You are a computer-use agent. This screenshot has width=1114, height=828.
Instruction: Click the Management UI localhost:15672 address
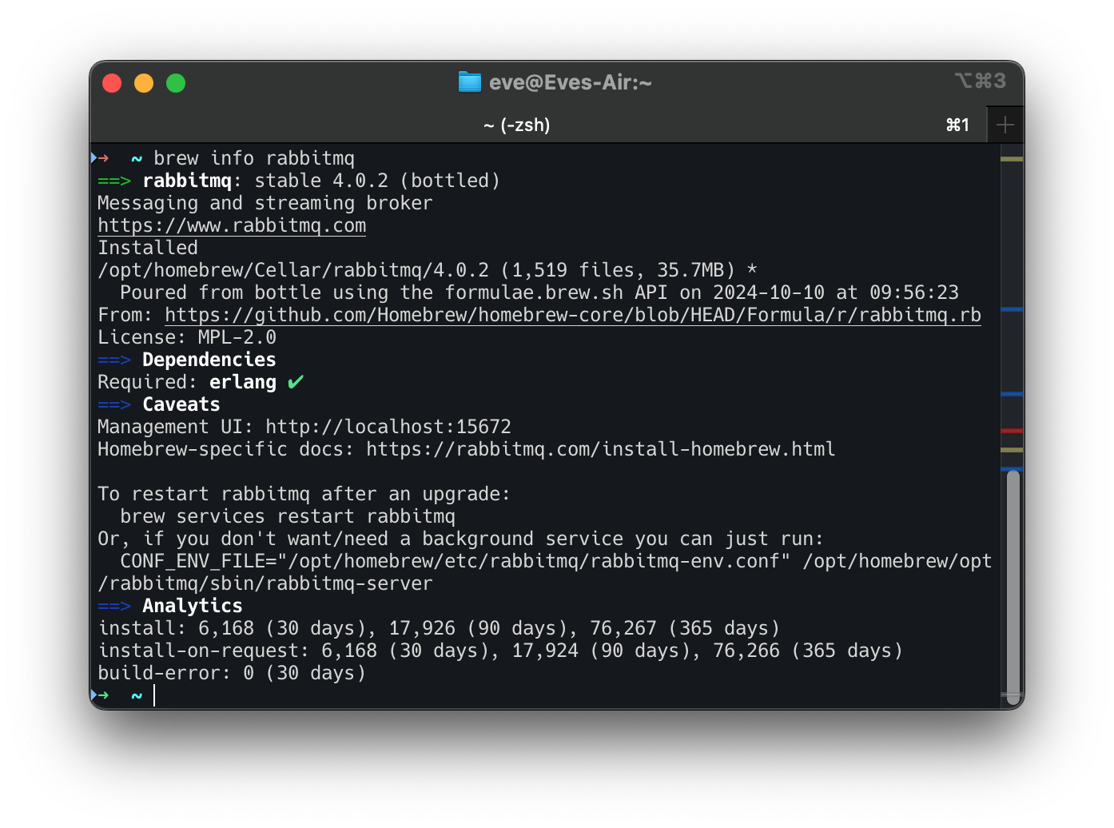tap(388, 427)
